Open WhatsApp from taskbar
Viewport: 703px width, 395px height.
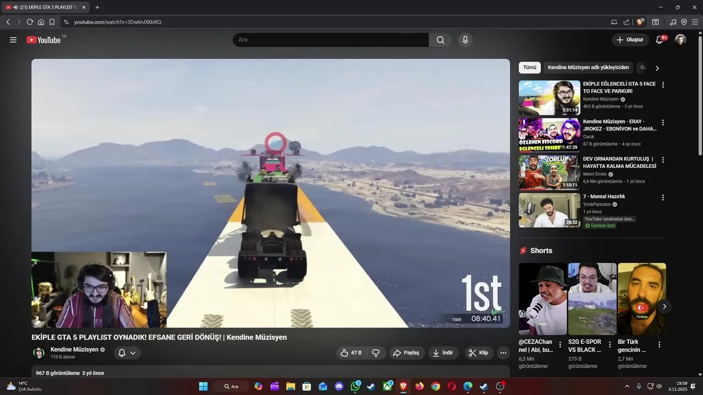tap(355, 386)
